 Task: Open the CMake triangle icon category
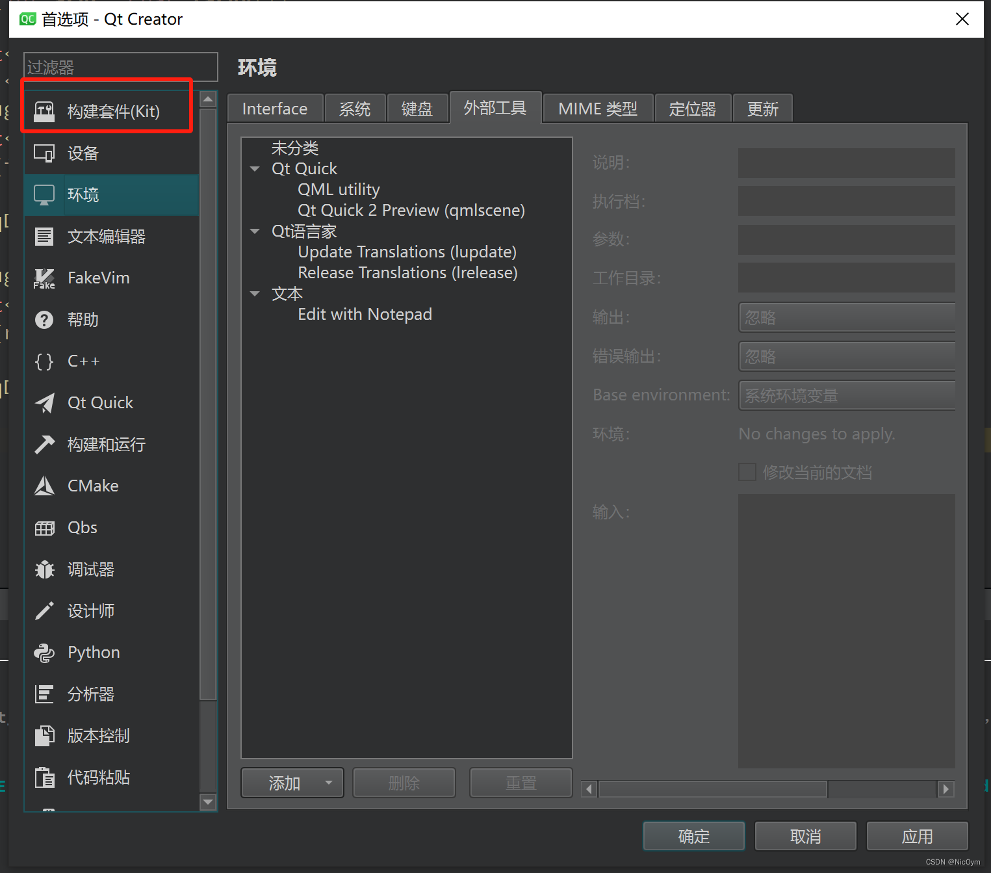pos(44,486)
